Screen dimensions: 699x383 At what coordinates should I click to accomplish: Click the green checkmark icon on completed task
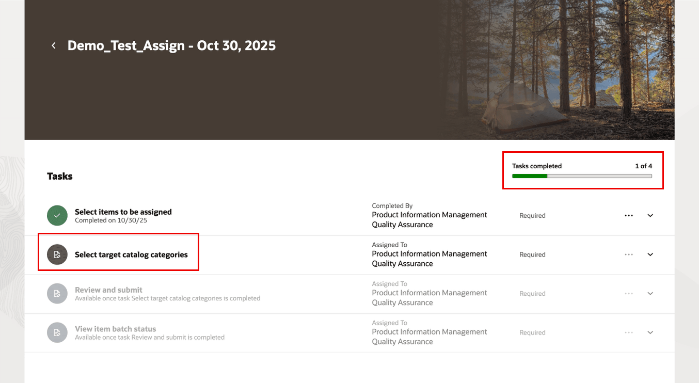57,215
